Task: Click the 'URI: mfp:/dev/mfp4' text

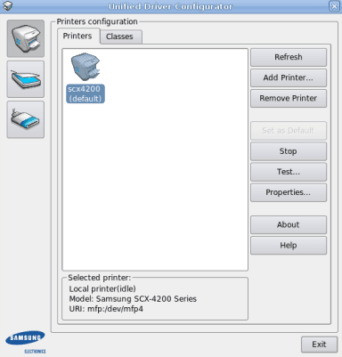Action: [106, 309]
